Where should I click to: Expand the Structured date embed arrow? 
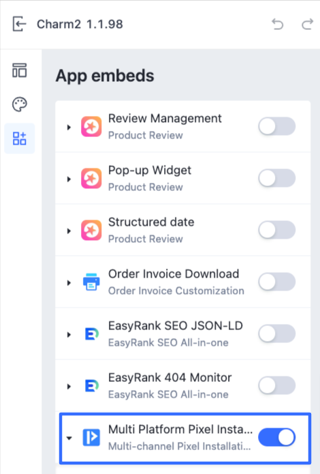pyautogui.click(x=69, y=231)
